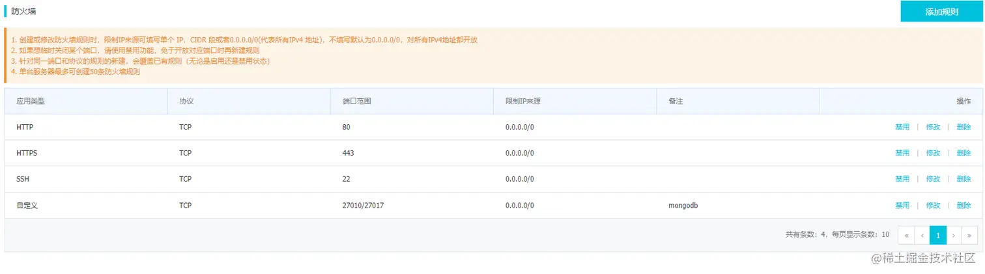Viewport: 985px width, 274px height.
Task: Go to last page using » button
Action: tap(969, 235)
